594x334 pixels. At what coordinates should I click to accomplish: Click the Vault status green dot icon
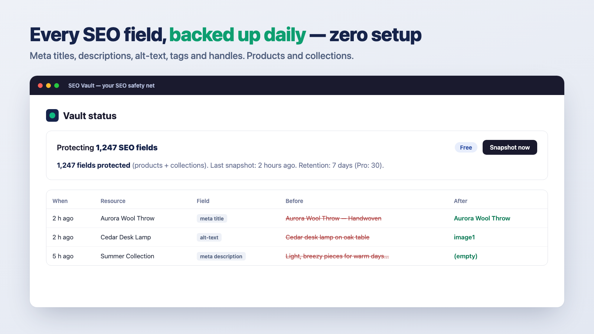click(x=52, y=115)
